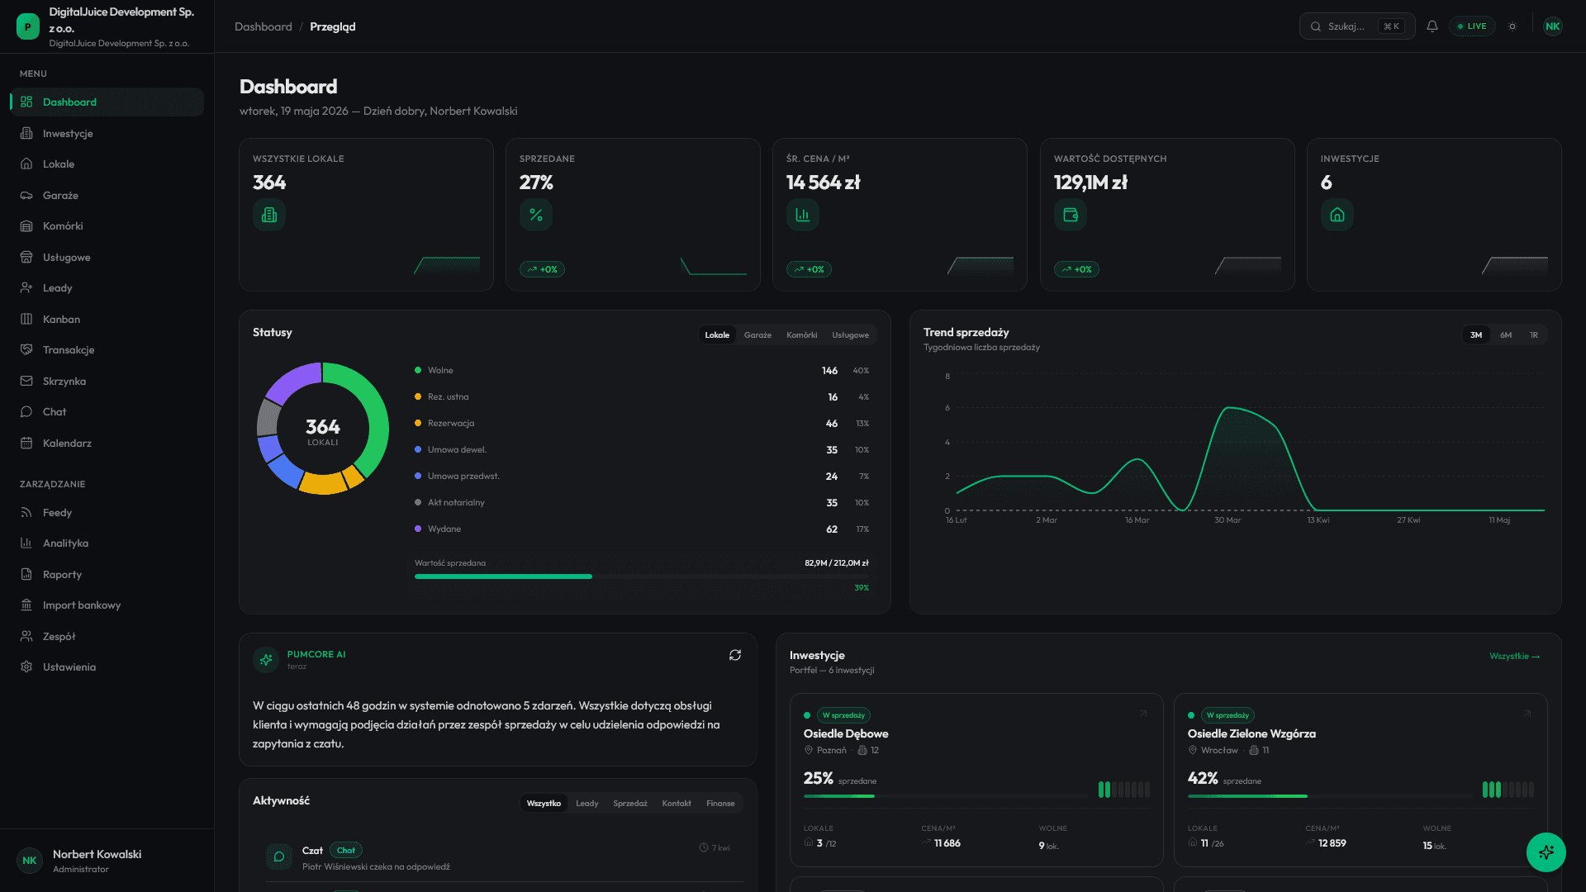
Task: Open Norbert Kowalski profile at sidebar bottom
Action: [x=107, y=861]
